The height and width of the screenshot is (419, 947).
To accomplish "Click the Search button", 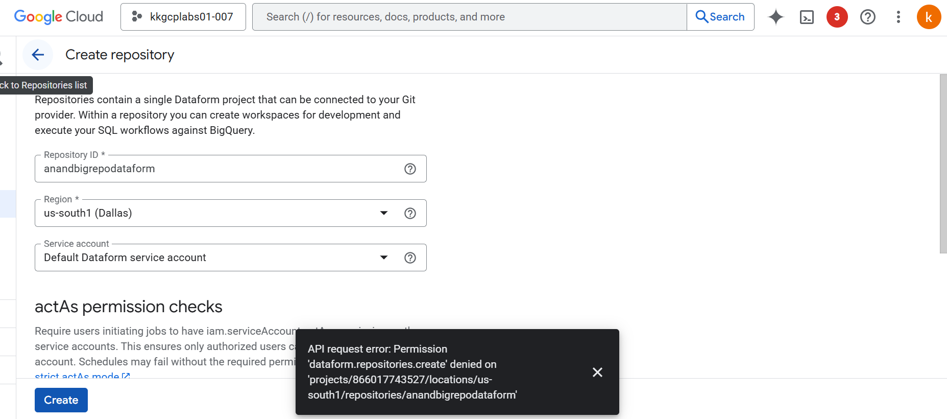I will (720, 17).
